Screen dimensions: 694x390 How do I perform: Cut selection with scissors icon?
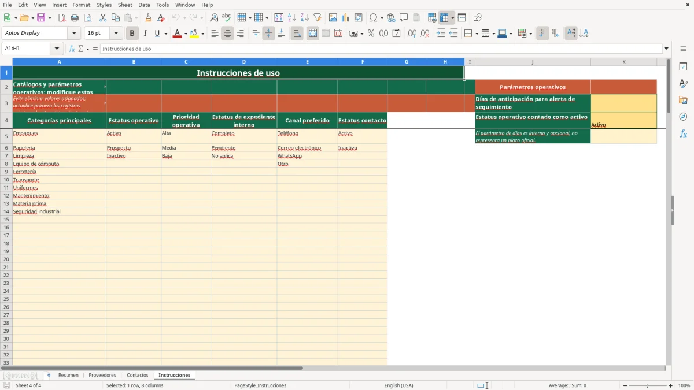[103, 18]
